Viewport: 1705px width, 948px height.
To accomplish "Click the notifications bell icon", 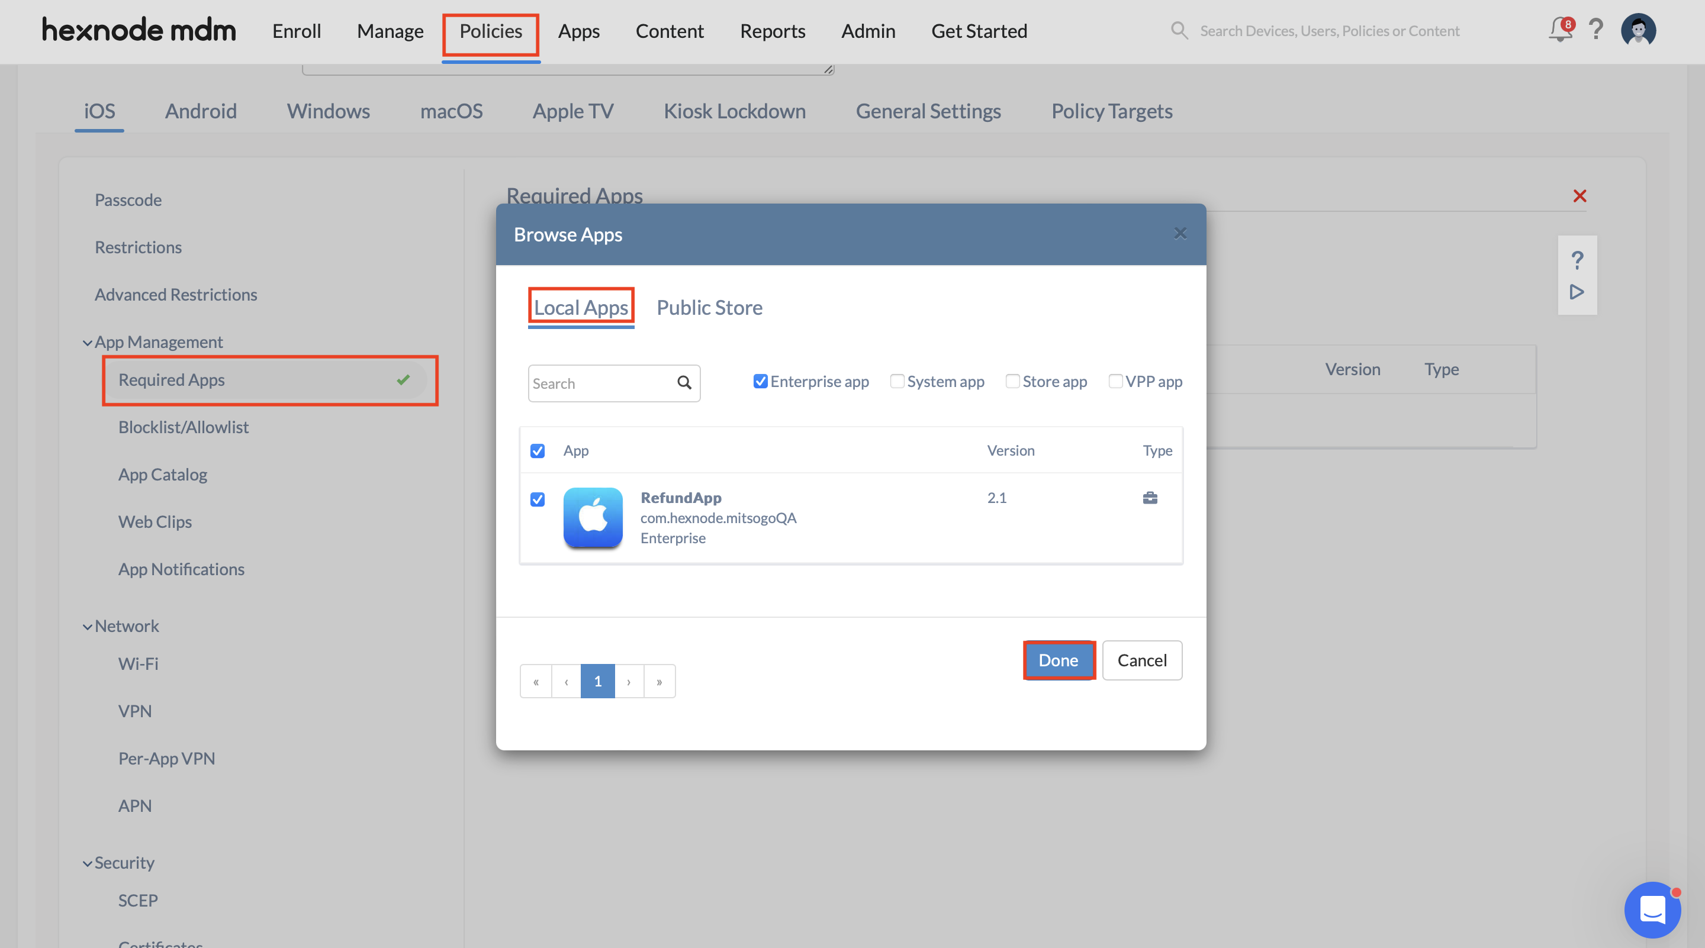I will tap(1560, 30).
